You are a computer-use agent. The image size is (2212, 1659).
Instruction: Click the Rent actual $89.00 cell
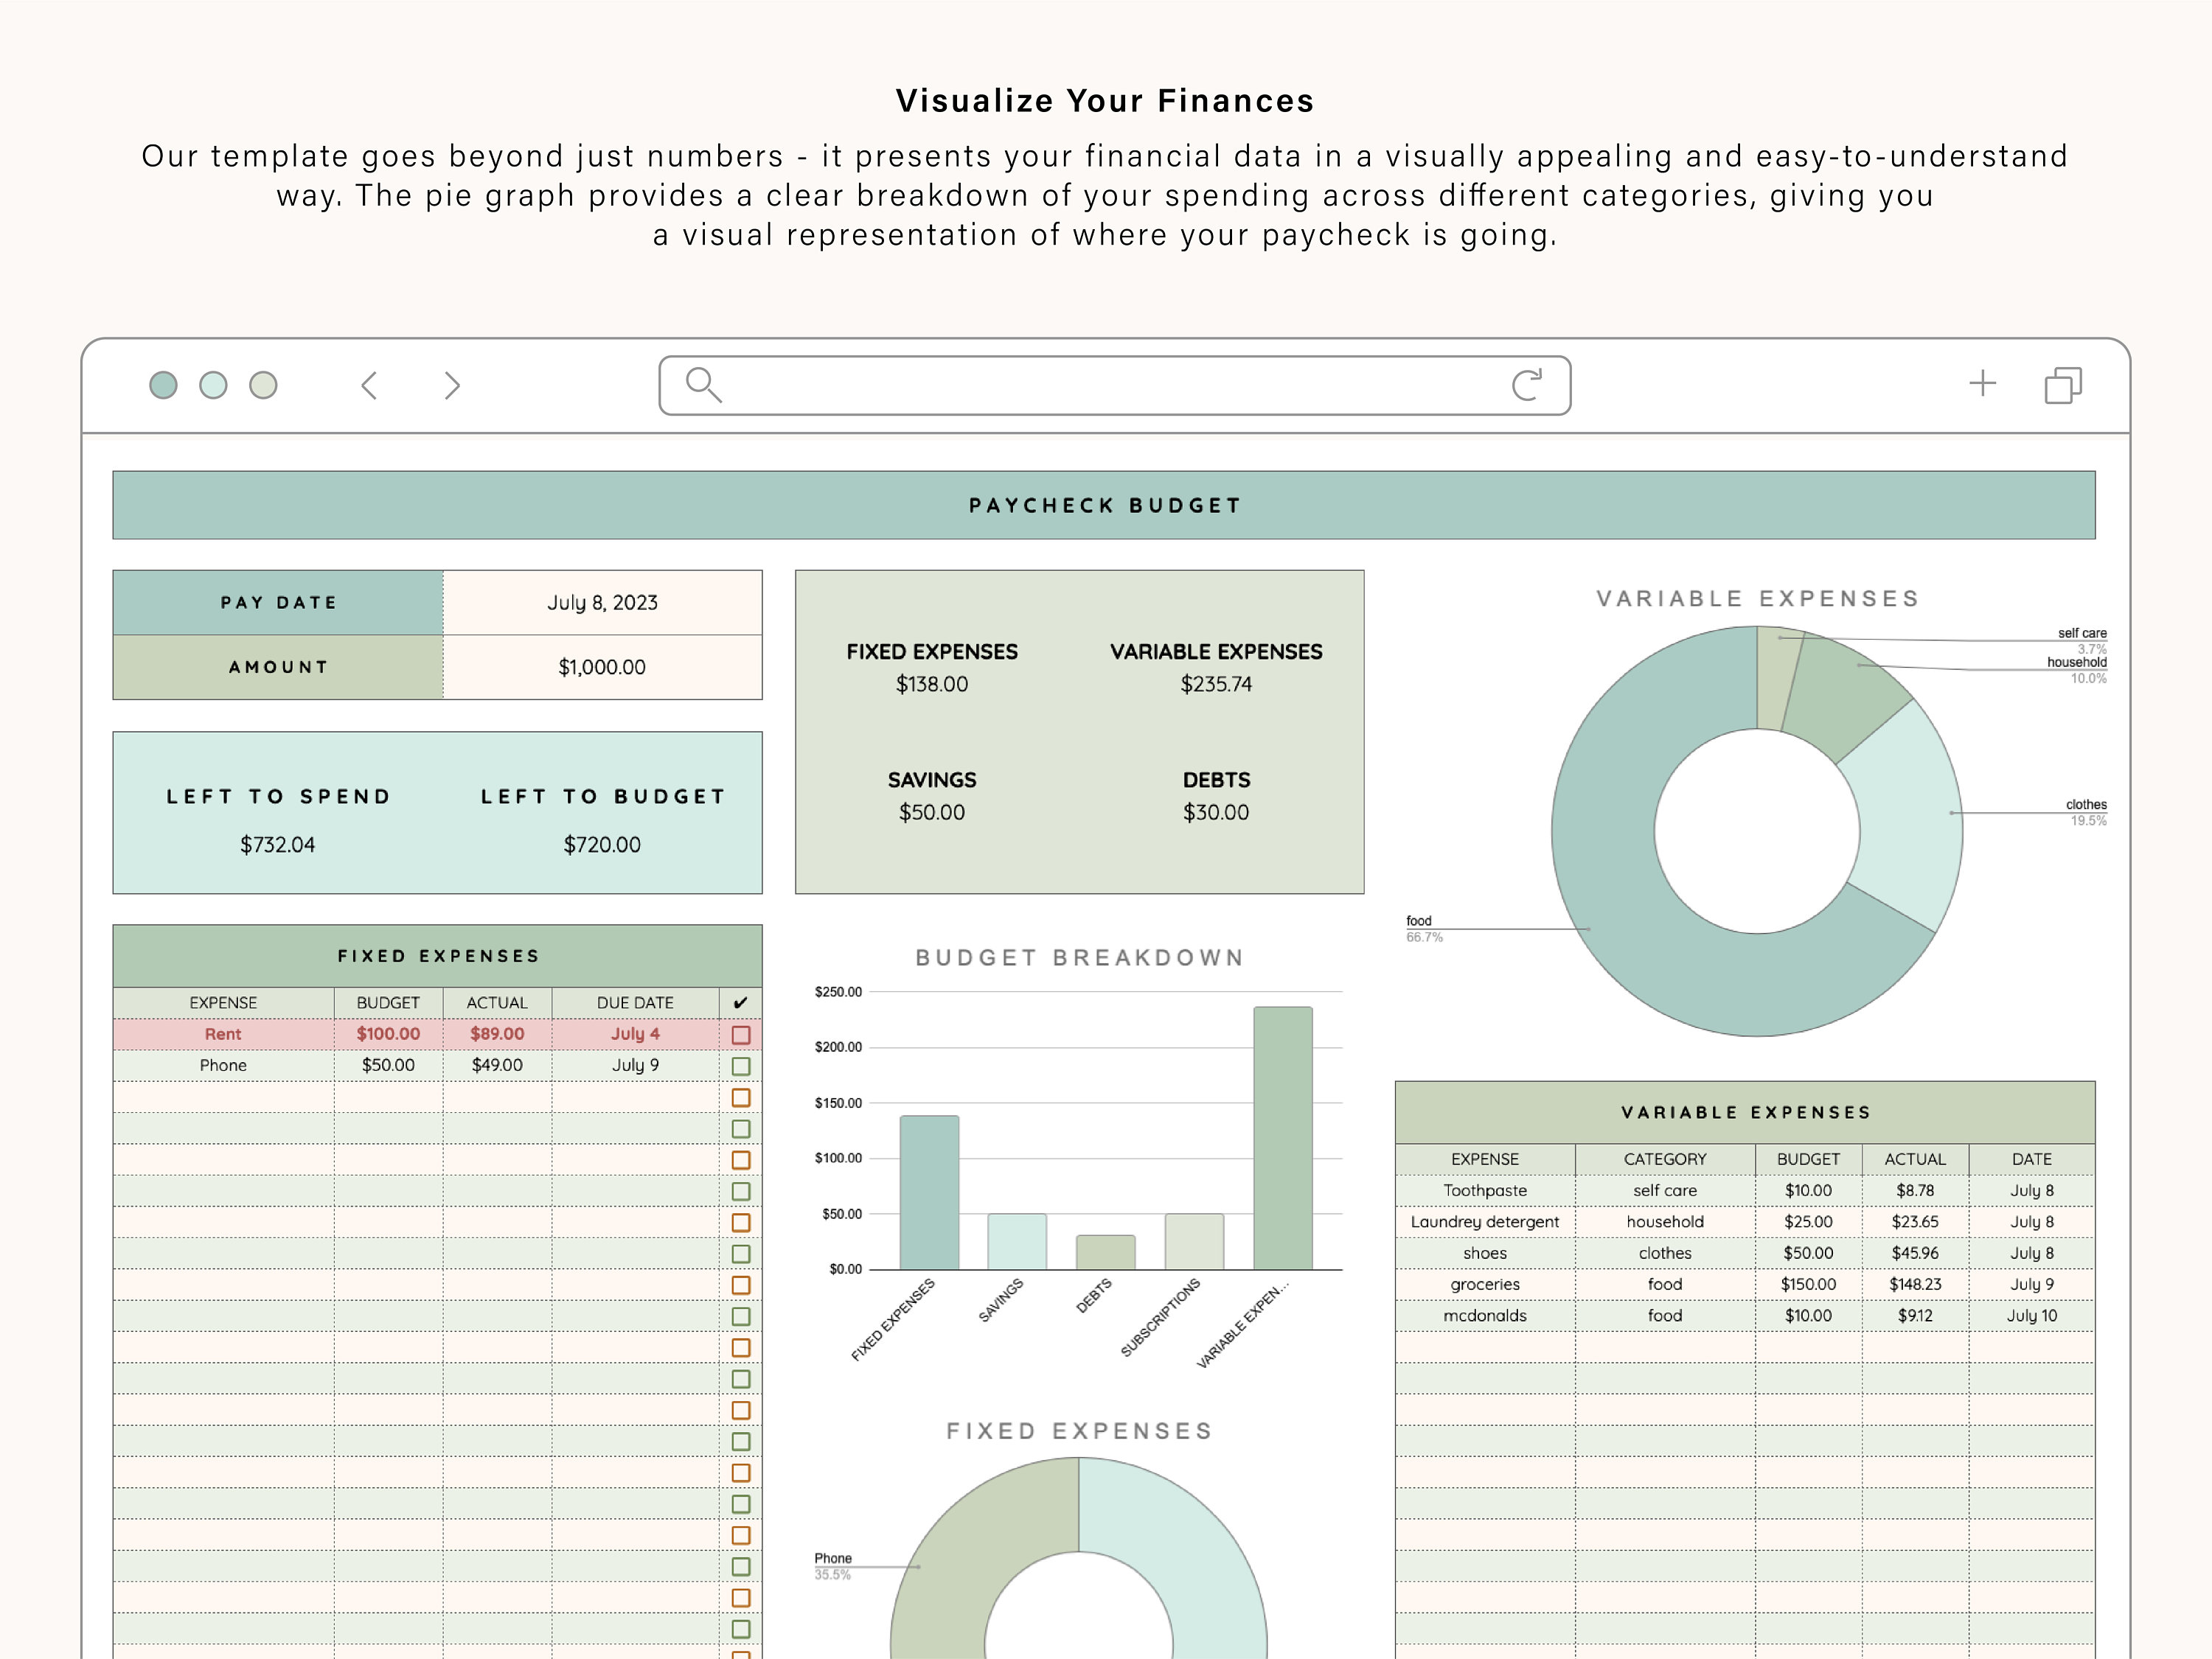[x=497, y=1034]
